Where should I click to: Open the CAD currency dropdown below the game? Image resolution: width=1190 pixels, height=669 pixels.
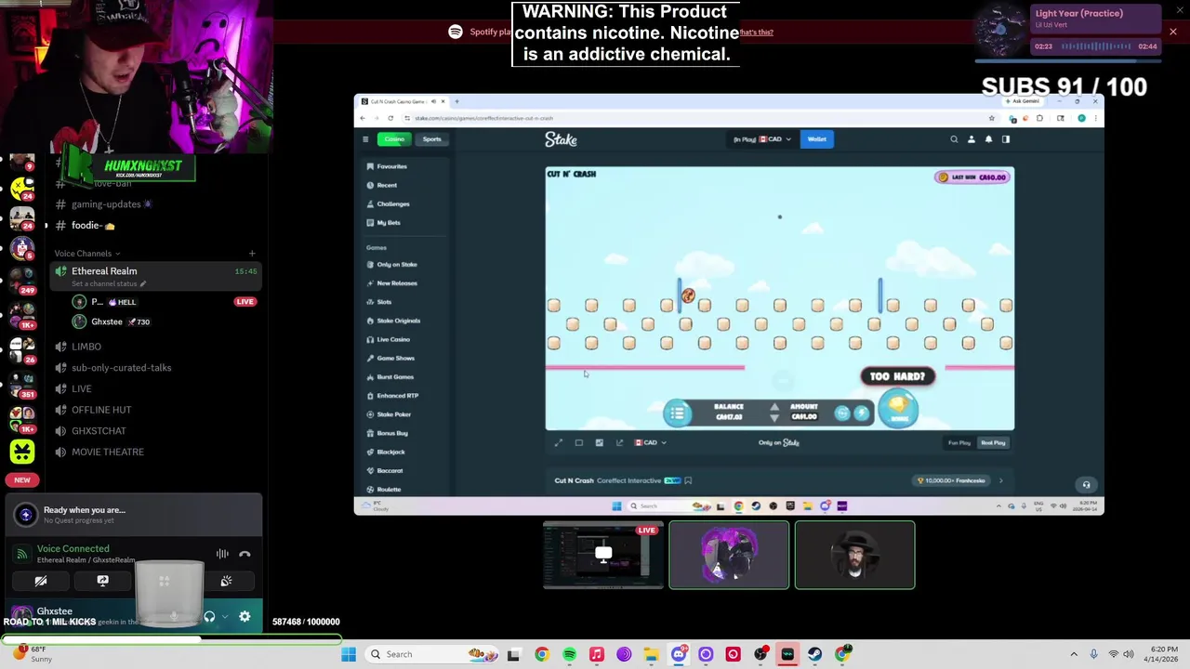(x=651, y=442)
